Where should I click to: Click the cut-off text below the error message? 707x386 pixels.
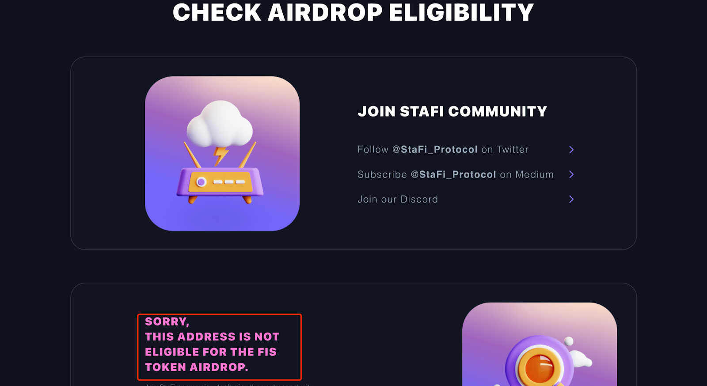click(x=228, y=384)
